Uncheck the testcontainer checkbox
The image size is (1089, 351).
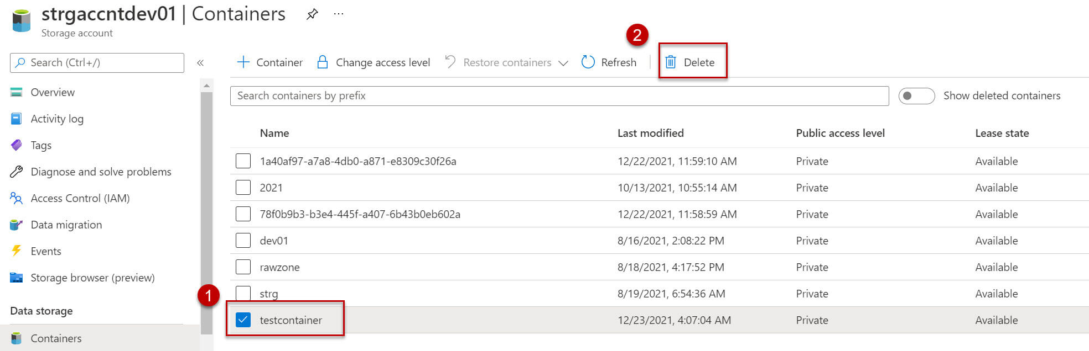point(243,320)
